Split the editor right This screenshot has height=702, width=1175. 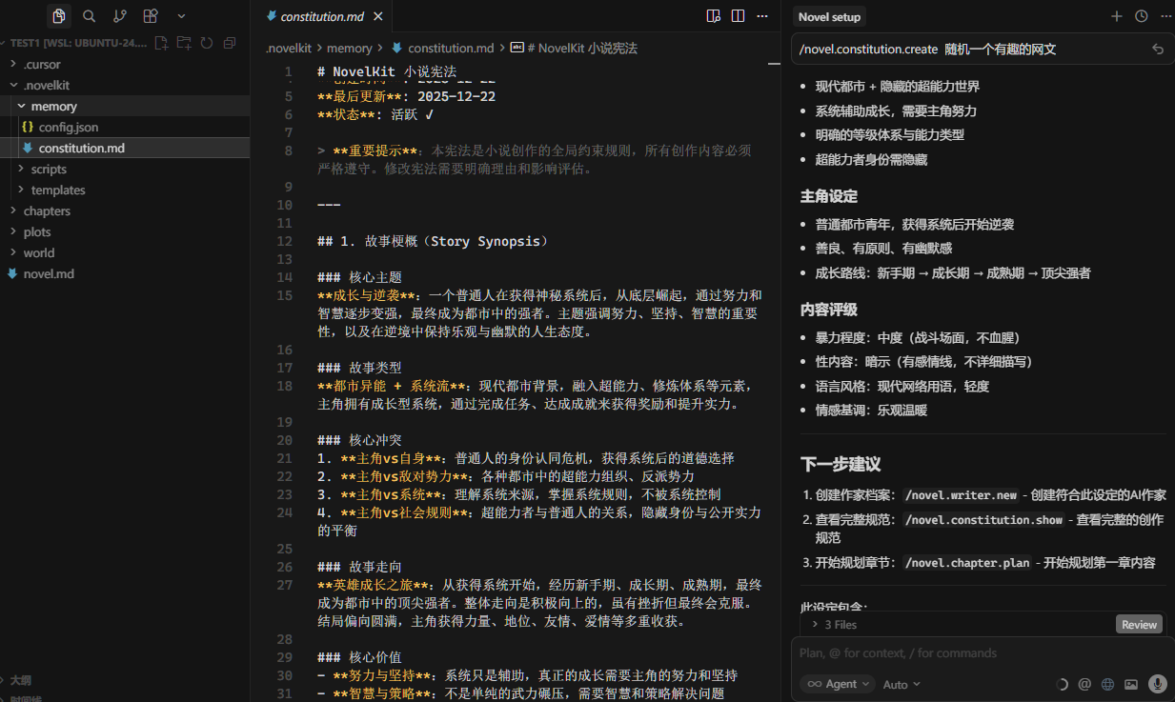(x=738, y=16)
